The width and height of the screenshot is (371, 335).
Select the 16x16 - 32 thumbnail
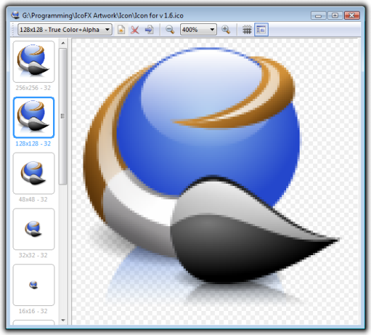[x=34, y=285]
